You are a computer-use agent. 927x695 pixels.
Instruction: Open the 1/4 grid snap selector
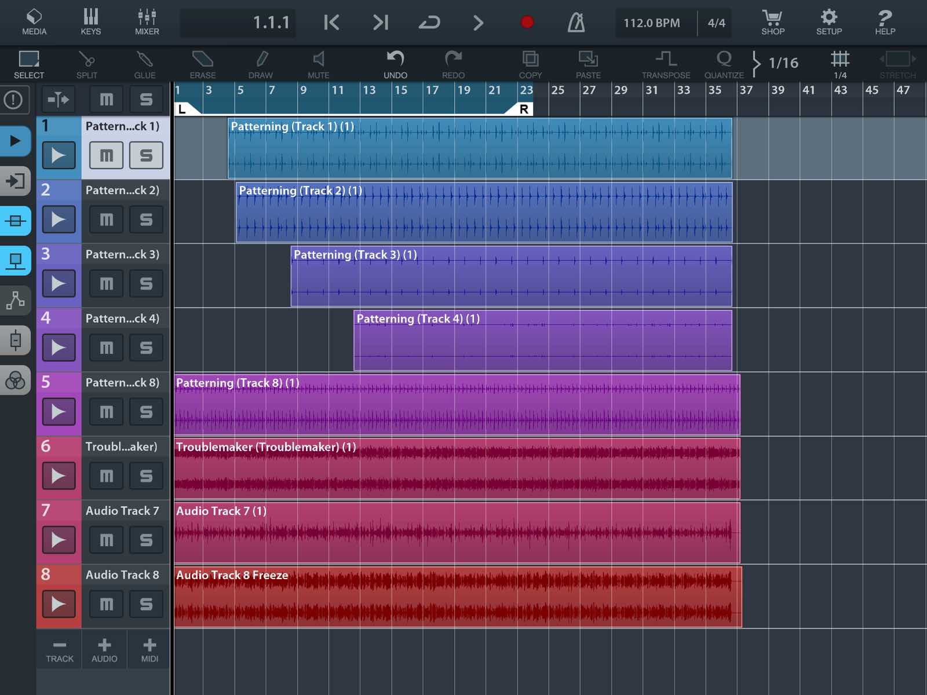[x=840, y=64]
